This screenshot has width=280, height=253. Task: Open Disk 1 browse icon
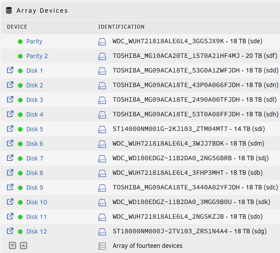10,70
